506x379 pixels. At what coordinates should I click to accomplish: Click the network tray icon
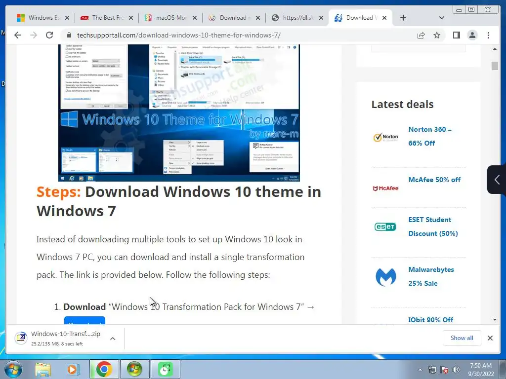coord(432,370)
